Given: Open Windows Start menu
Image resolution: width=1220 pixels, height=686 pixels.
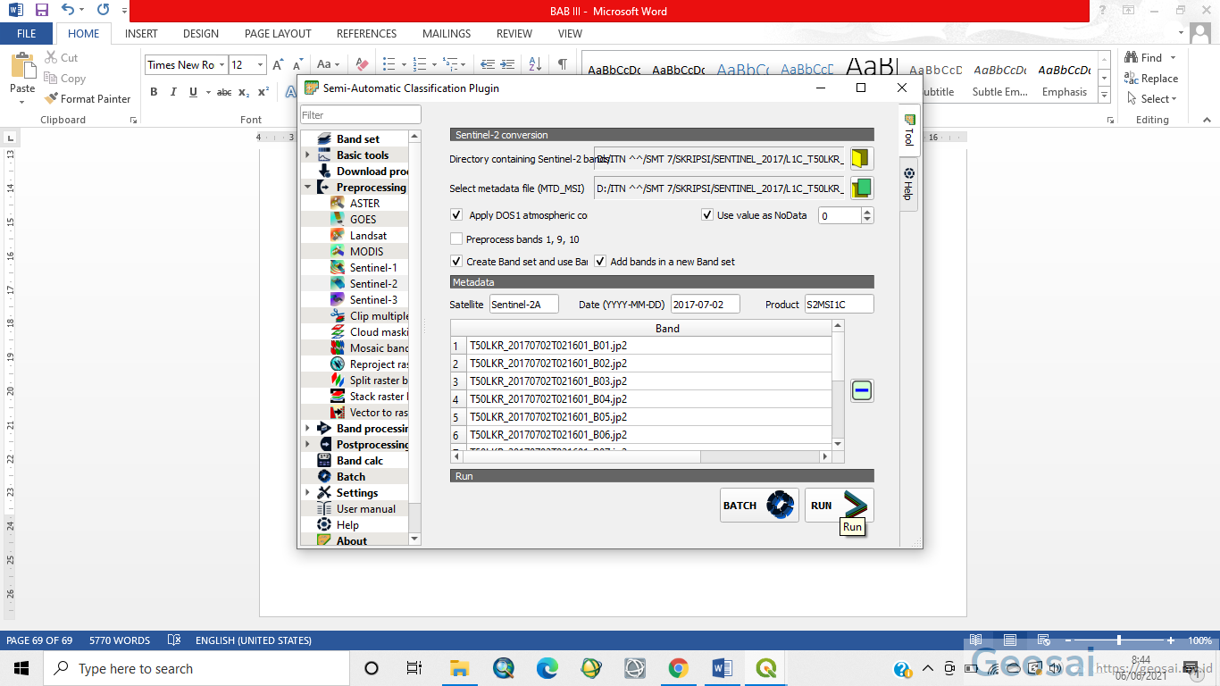Looking at the screenshot, I should click(x=21, y=668).
